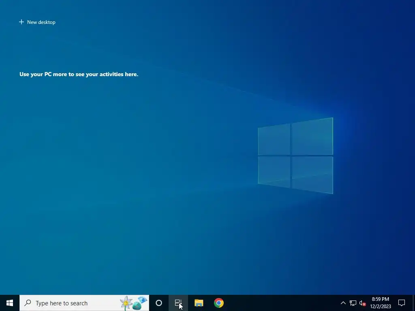Click the muted volume tray icon
415x311 pixels.
(x=363, y=303)
